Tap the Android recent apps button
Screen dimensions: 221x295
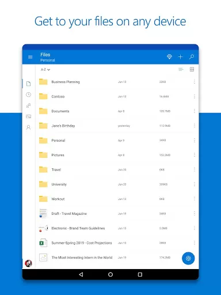coord(140,274)
